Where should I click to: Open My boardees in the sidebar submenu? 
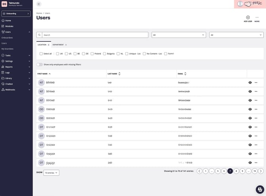coord(7,49)
